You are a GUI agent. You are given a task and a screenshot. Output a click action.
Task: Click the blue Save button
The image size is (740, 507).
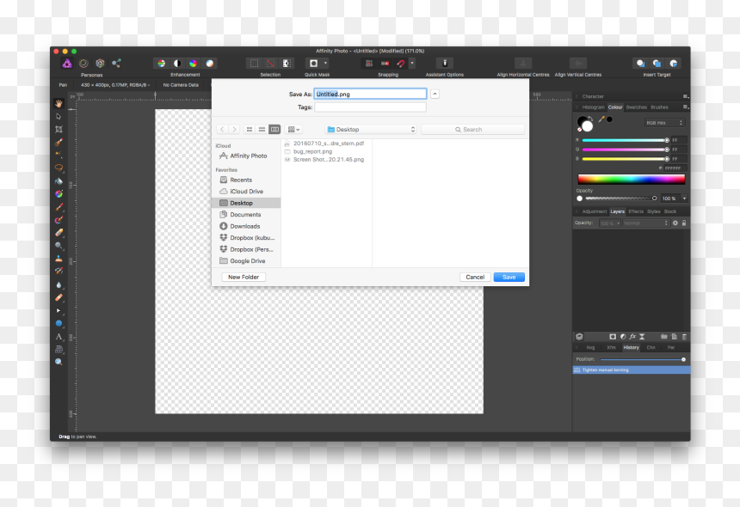coord(509,277)
